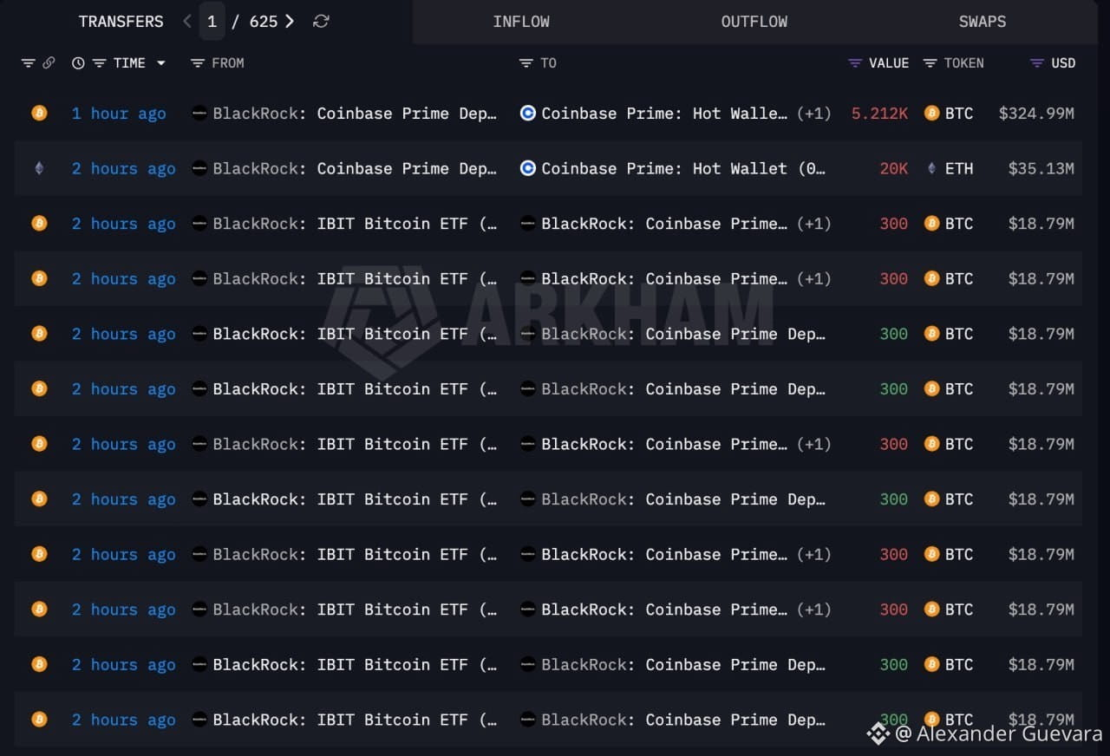Screen dimensions: 1110x756
Task: Open the TOKEN column filter icon
Action: [x=930, y=63]
